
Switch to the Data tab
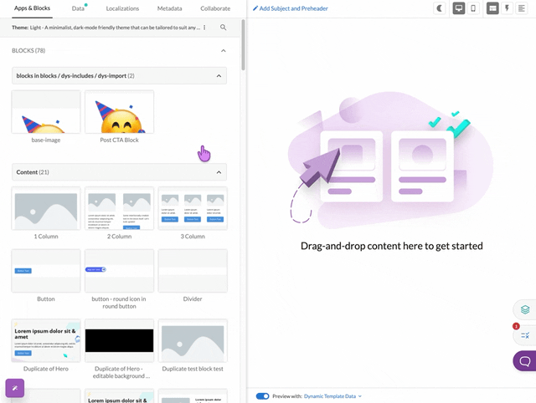[x=78, y=8]
